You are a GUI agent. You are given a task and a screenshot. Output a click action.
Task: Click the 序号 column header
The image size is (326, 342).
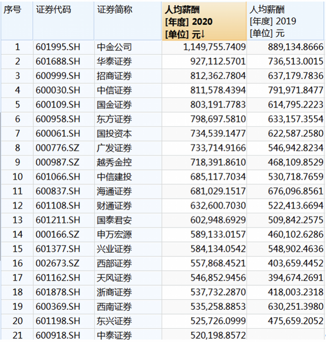[17, 21]
